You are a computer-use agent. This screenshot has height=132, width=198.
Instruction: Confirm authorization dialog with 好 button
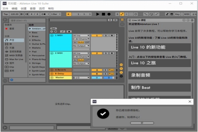pyautogui.click(x=142, y=123)
